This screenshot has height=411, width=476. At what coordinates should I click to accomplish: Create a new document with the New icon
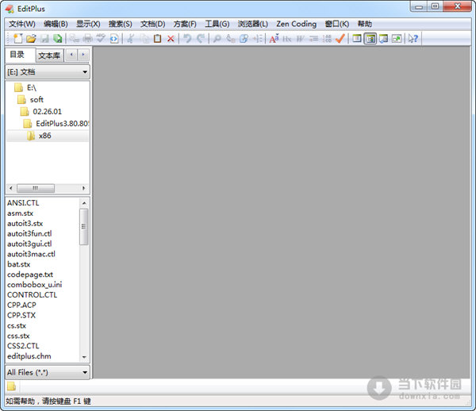click(x=18, y=39)
